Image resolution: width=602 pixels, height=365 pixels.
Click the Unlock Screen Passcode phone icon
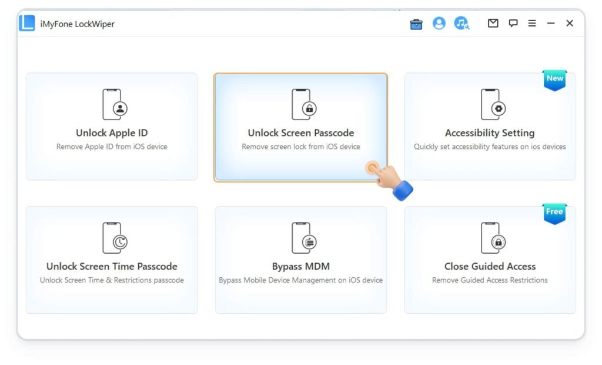tap(304, 105)
